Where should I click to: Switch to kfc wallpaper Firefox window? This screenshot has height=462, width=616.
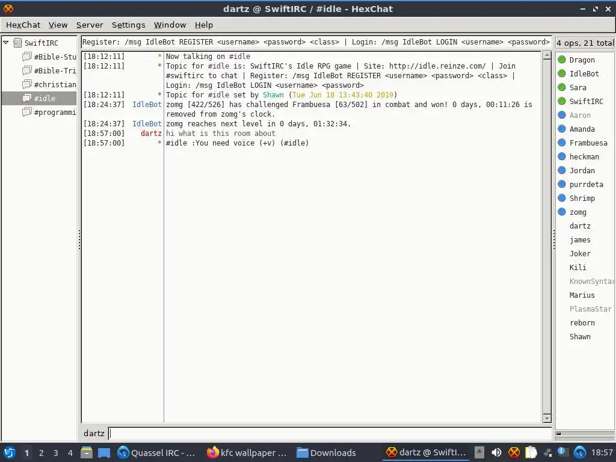pyautogui.click(x=247, y=452)
